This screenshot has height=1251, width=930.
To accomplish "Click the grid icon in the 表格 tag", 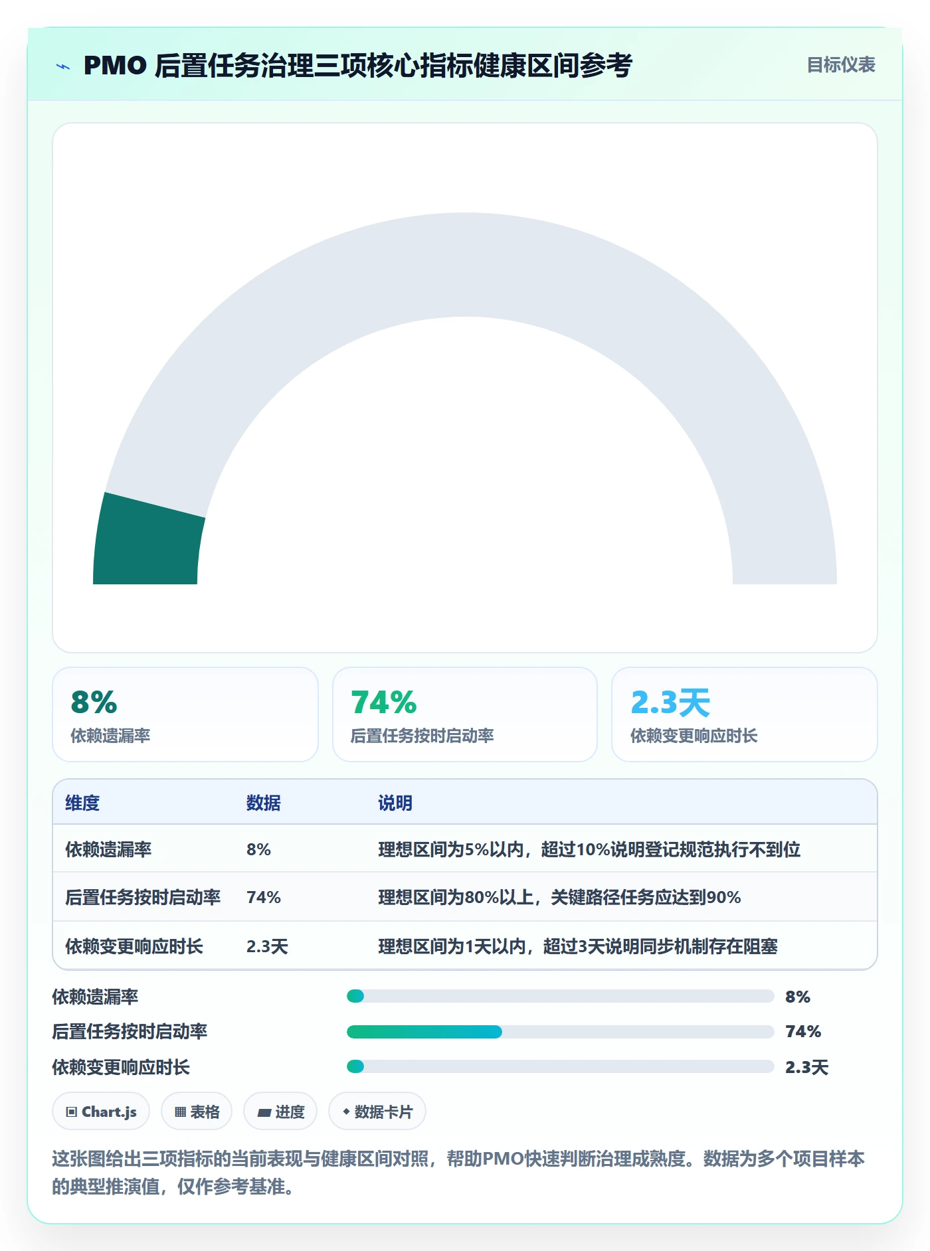I will click(180, 1112).
